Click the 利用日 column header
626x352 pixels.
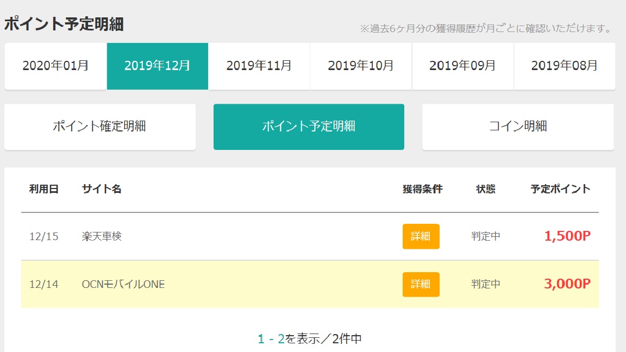44,189
